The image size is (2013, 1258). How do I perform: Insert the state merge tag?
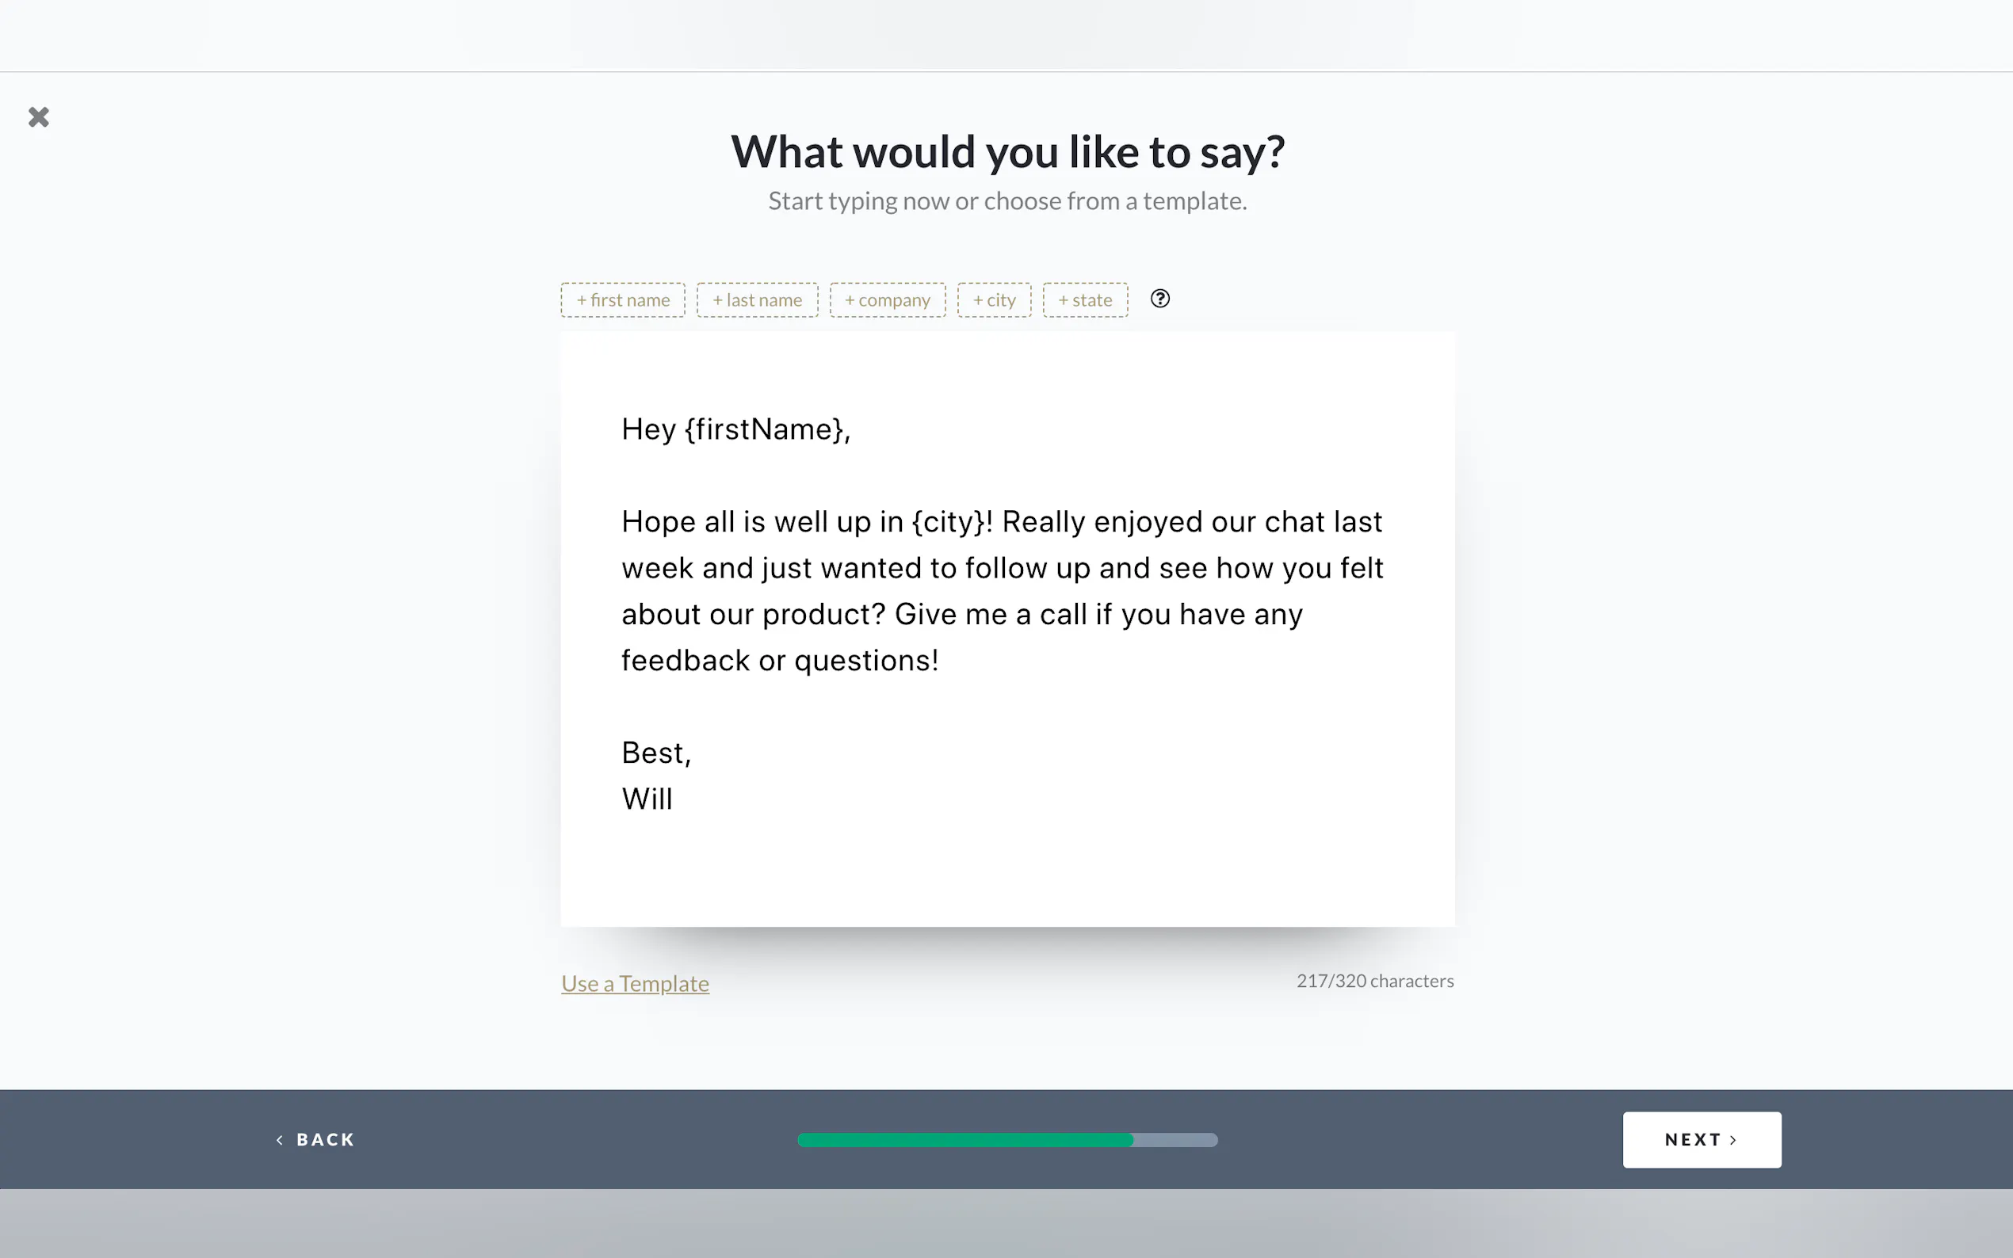click(x=1084, y=299)
